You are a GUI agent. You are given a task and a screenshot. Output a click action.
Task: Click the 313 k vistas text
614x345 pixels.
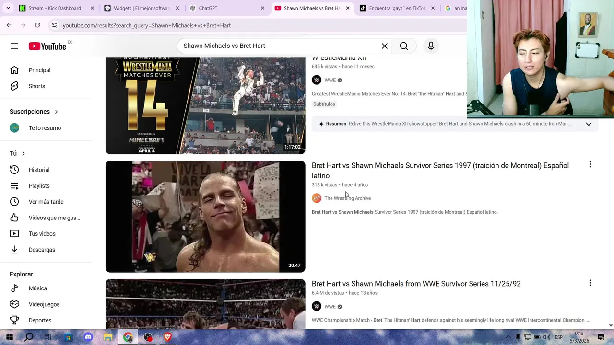pyautogui.click(x=324, y=185)
